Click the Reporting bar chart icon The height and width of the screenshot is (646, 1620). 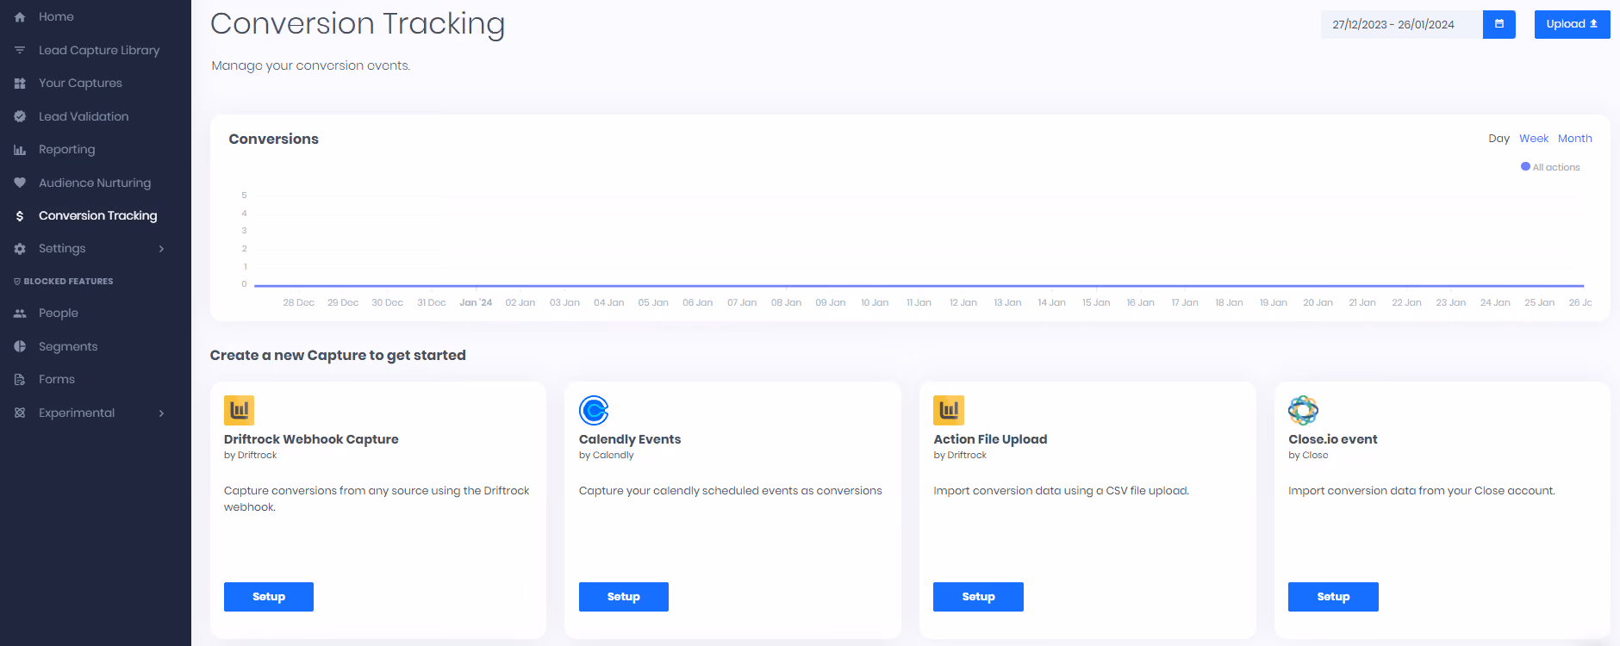(20, 150)
